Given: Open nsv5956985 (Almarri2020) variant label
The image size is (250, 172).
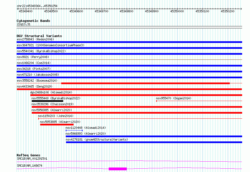Looking at the screenshot, I should (x=52, y=110).
